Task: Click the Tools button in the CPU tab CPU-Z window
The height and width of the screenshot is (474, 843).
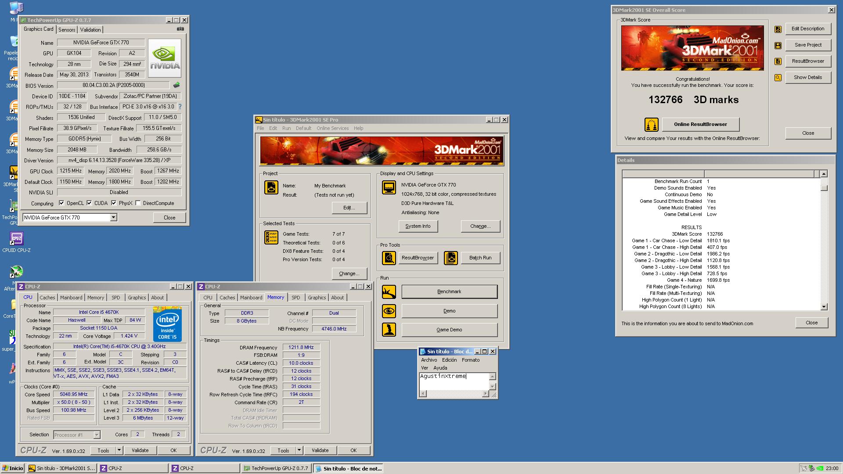Action: (103, 450)
